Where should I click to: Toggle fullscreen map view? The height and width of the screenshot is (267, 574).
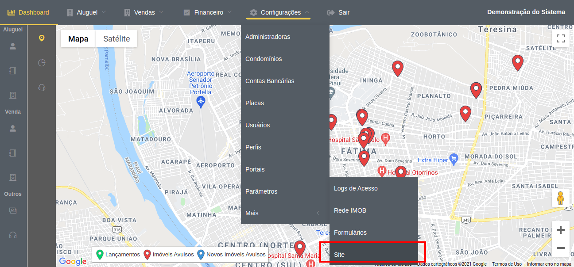tap(561, 38)
